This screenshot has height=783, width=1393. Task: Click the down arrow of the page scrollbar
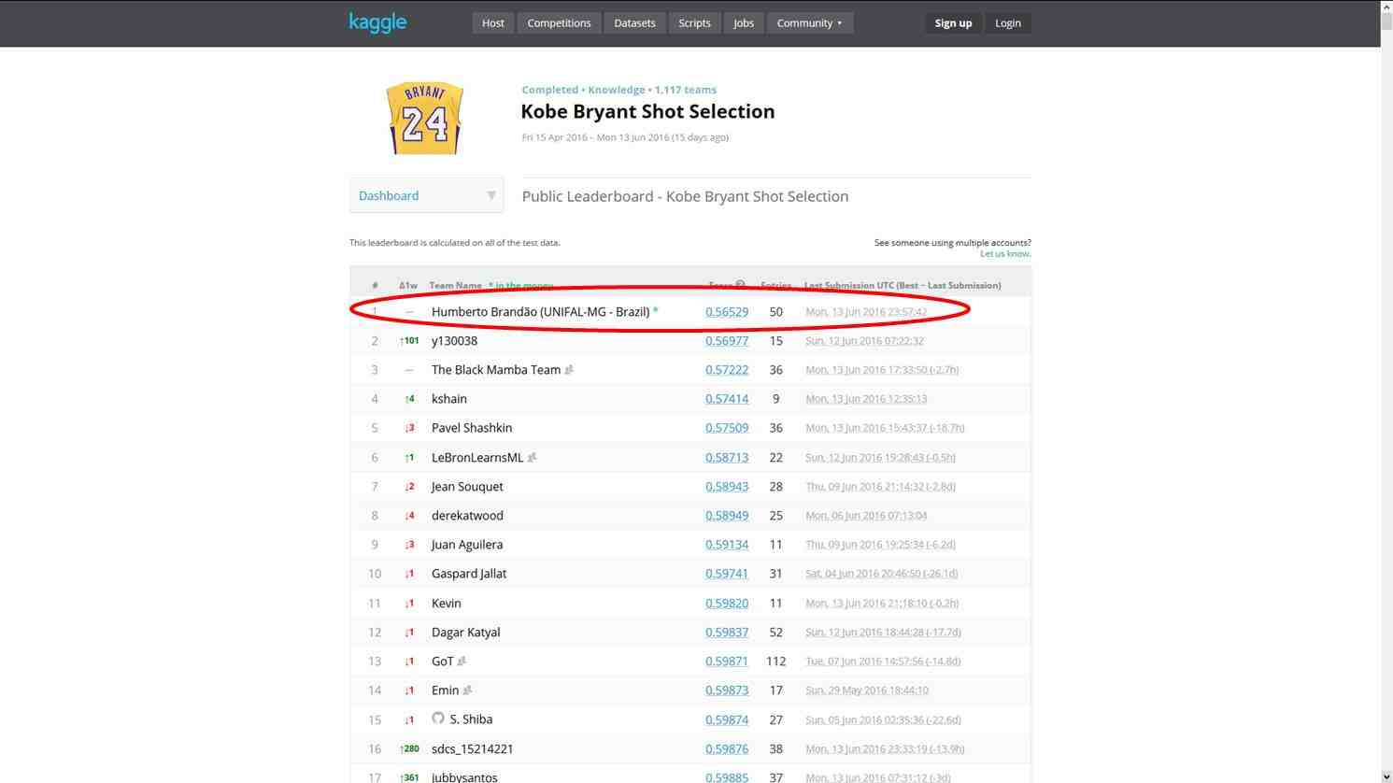click(1386, 776)
